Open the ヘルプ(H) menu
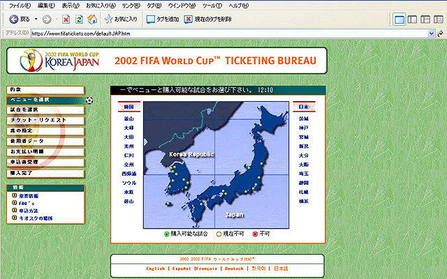Image resolution: width=447 pixels, height=279 pixels. click(239, 6)
